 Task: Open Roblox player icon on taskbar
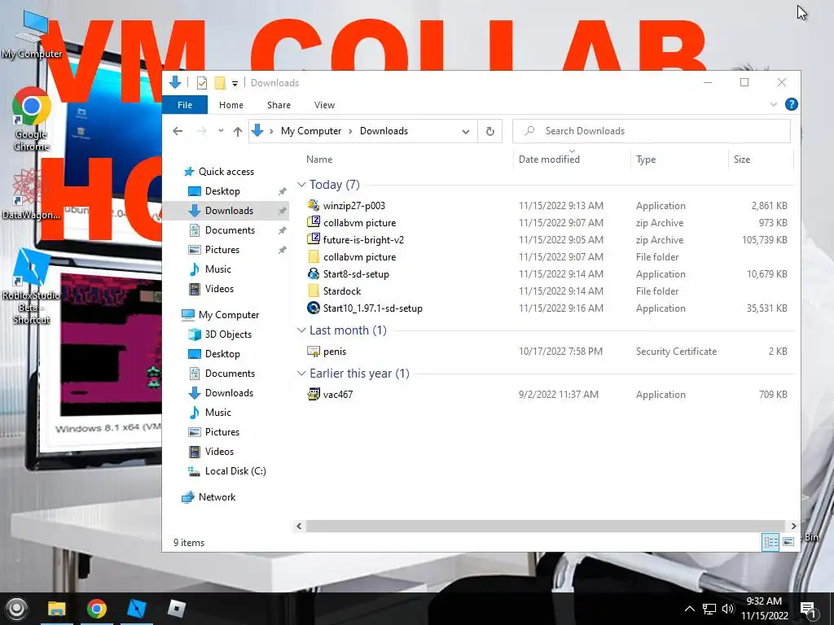(177, 609)
